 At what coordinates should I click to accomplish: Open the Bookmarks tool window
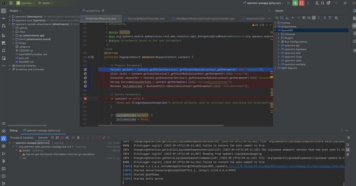[3, 51]
